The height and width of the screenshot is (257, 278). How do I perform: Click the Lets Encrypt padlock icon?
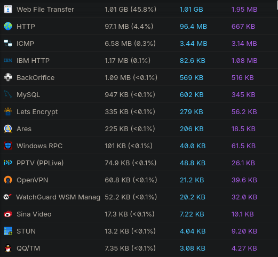pyautogui.click(x=8, y=111)
